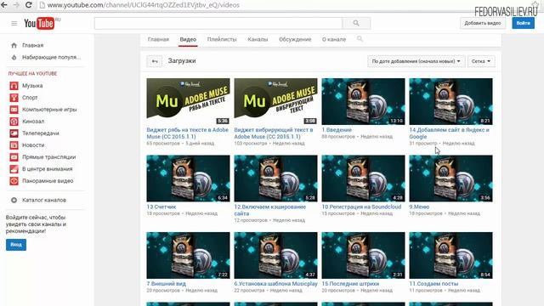Open video link 13.Счетчик
Screen dimensions: 544x306
click(x=161, y=207)
